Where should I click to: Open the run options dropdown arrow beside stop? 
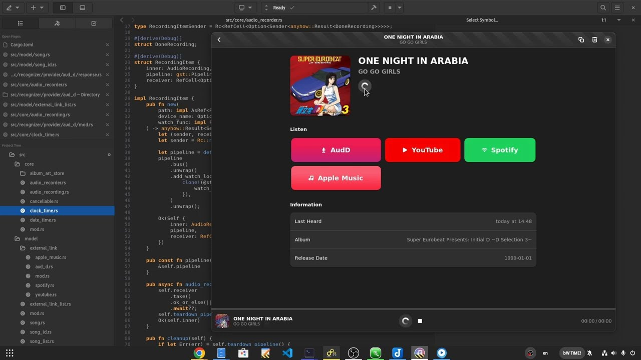point(400,7)
